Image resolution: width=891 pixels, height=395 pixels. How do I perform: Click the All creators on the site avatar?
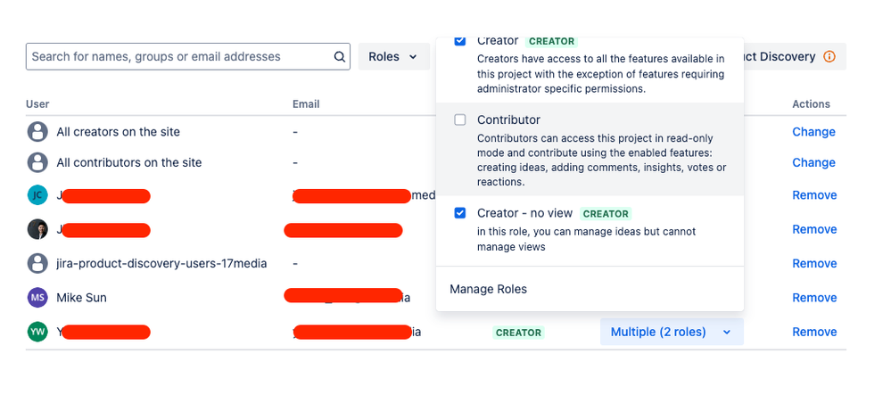(37, 132)
